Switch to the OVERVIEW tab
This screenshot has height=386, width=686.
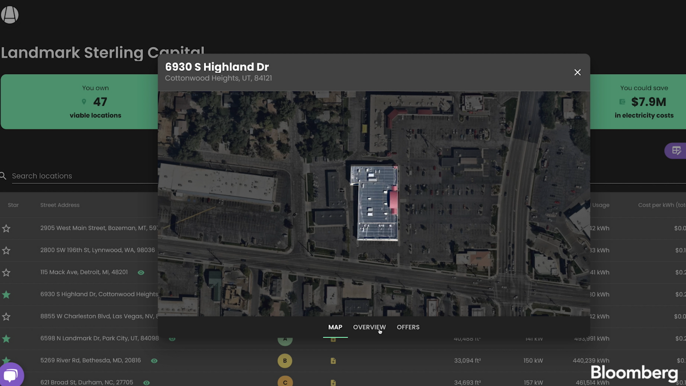click(x=369, y=327)
